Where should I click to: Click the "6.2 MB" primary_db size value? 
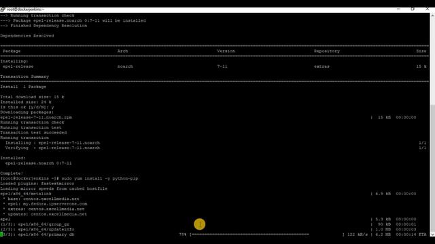point(383,235)
